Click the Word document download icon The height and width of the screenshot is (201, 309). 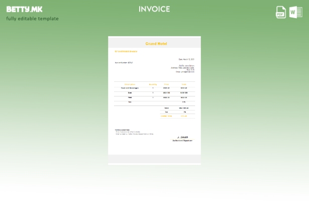click(296, 12)
